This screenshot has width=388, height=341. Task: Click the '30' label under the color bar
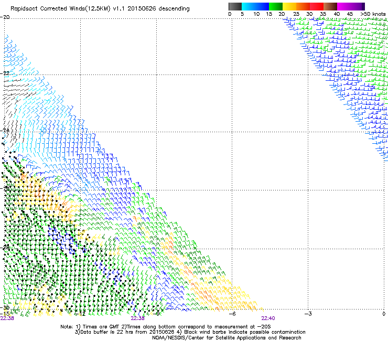pos(309,14)
